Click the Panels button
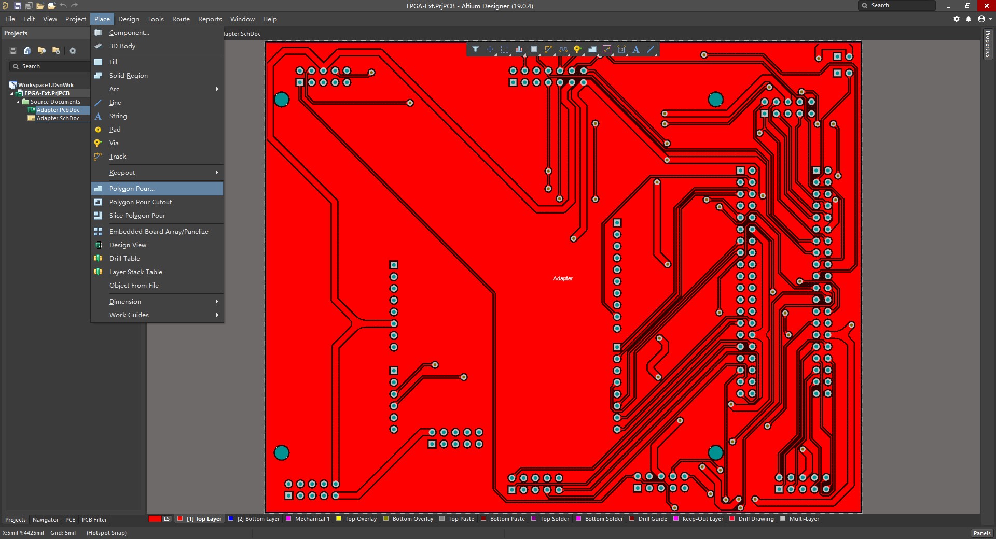996x539 pixels. point(982,533)
